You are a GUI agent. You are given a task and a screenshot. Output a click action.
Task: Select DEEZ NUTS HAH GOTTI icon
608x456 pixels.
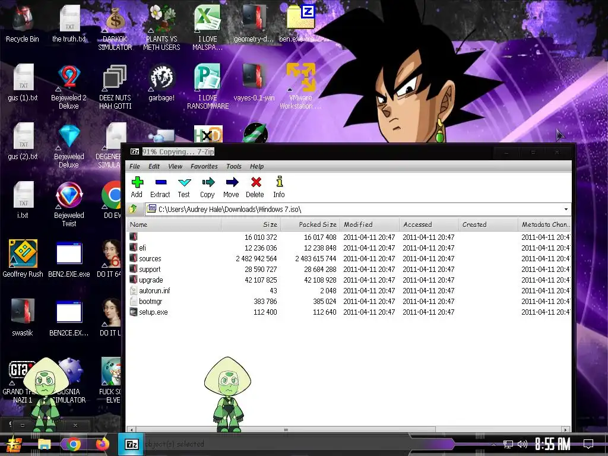(115, 87)
